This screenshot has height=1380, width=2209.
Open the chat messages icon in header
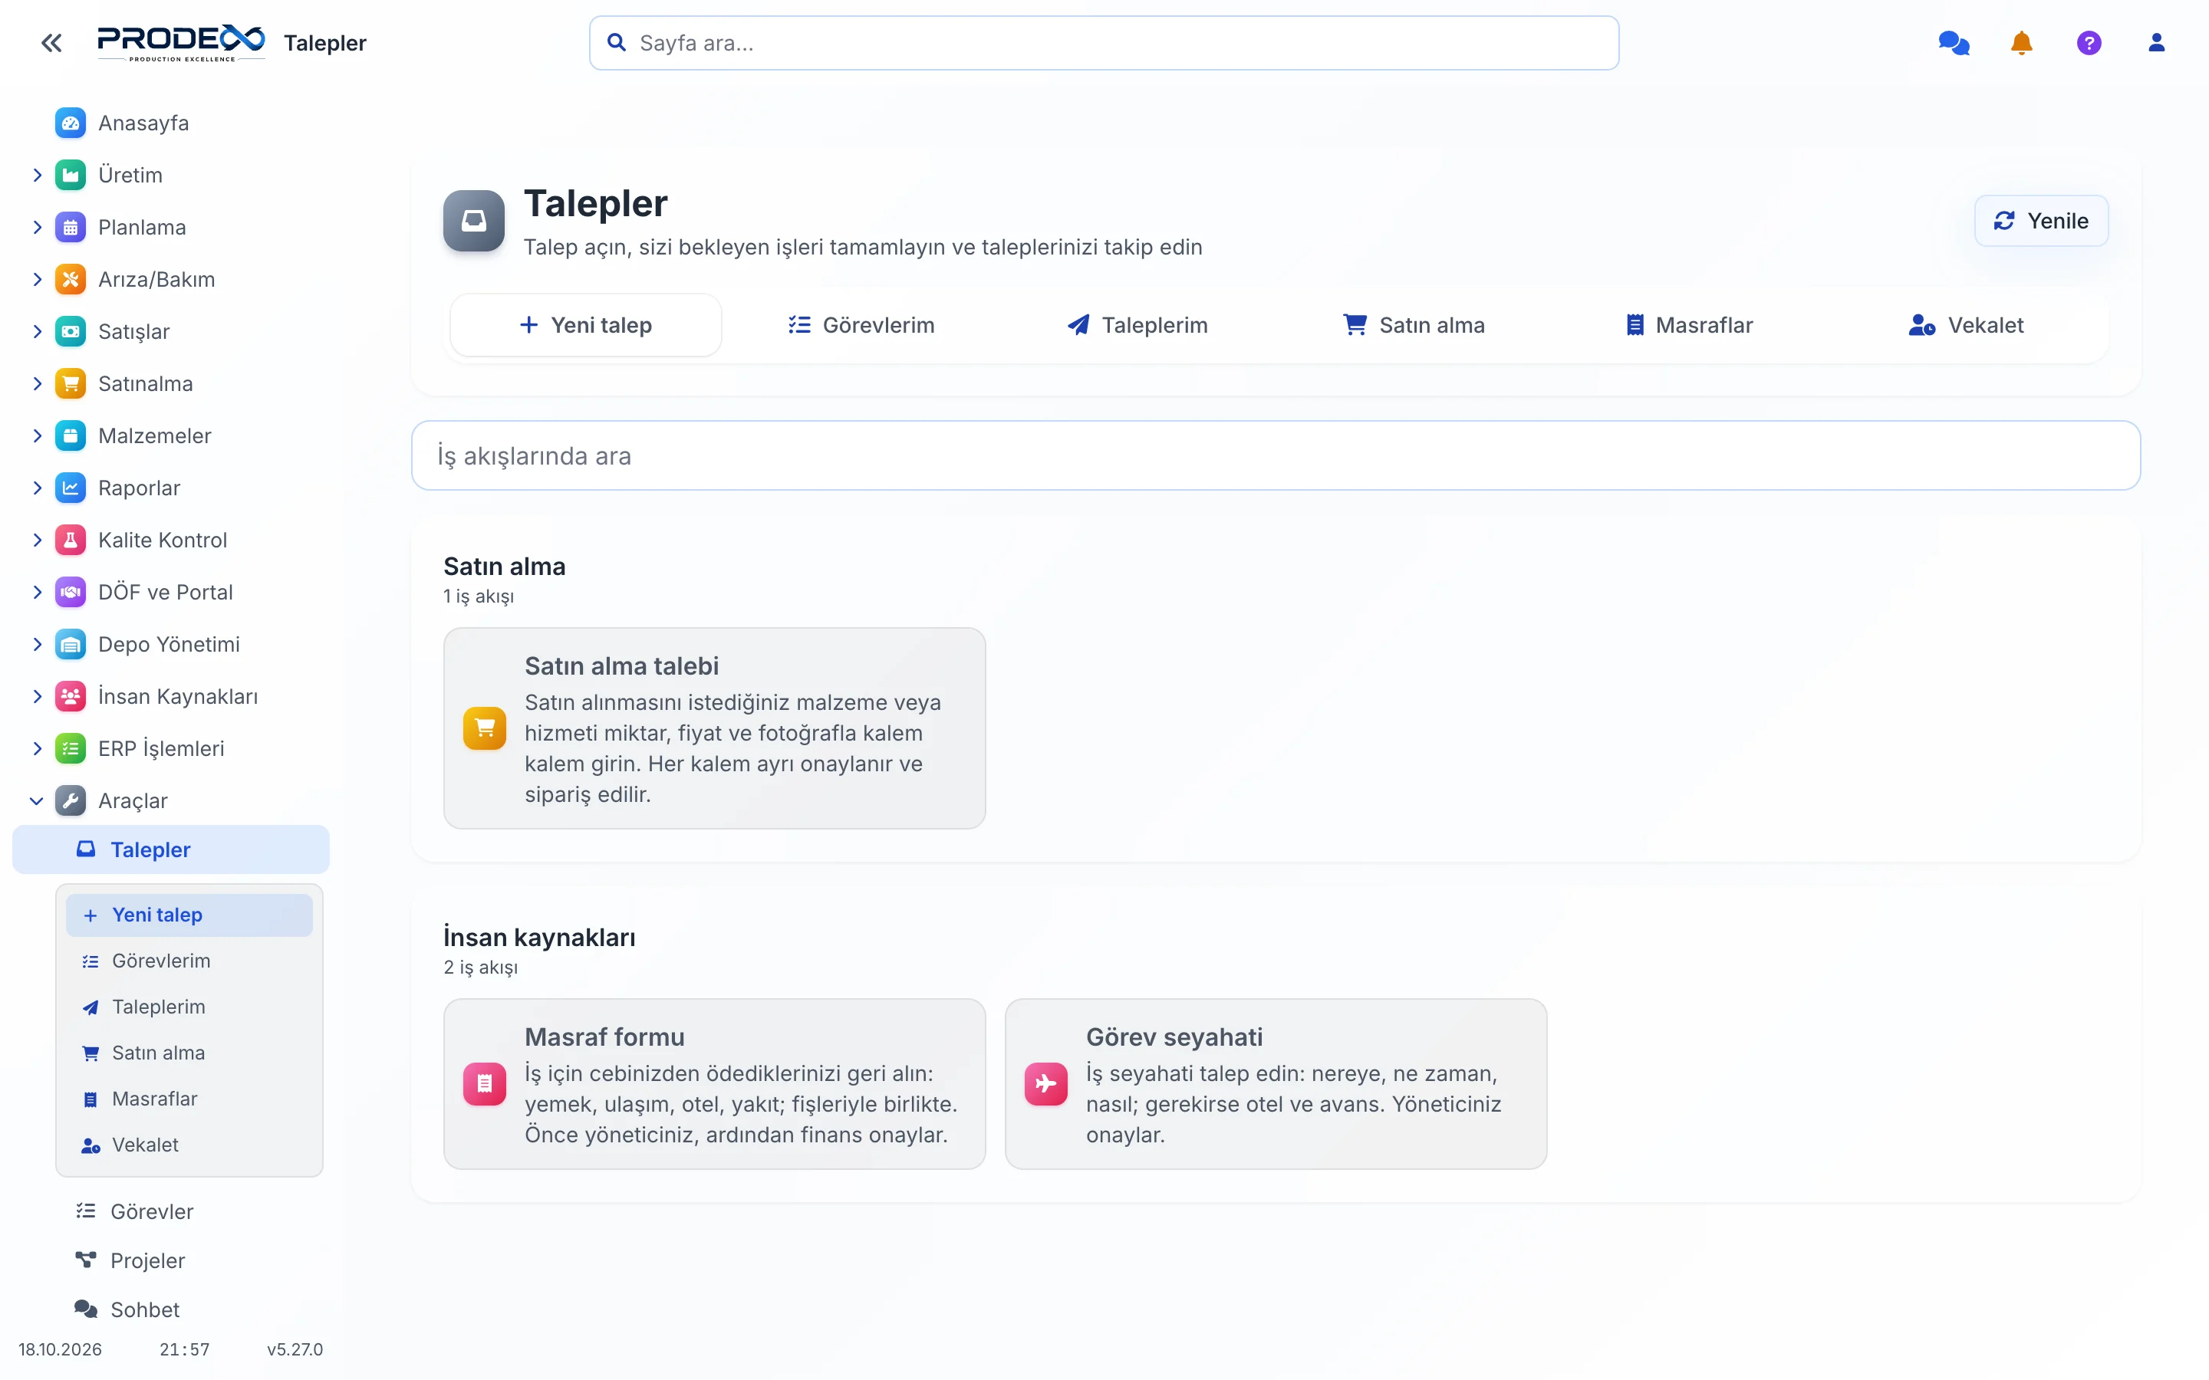1954,43
